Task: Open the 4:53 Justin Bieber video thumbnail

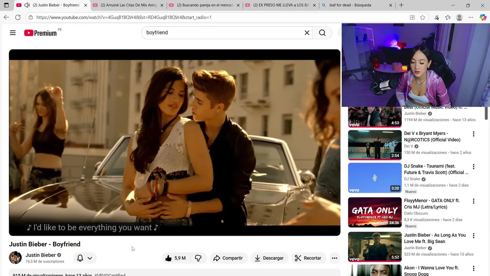Action: pos(375,117)
